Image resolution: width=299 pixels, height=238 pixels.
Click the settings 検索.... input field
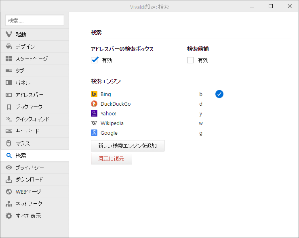tap(35, 20)
